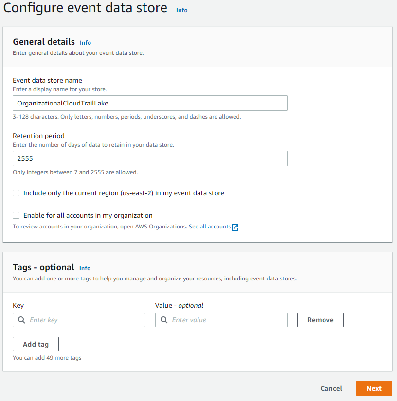Open Info link next to General details

pyautogui.click(x=85, y=43)
